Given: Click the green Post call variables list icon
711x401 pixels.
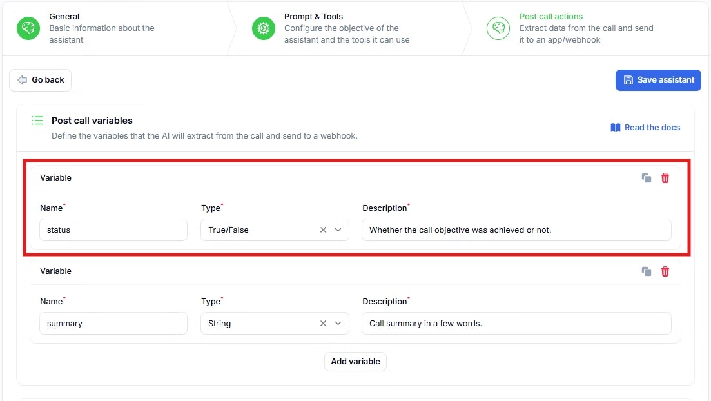Looking at the screenshot, I should pyautogui.click(x=37, y=121).
